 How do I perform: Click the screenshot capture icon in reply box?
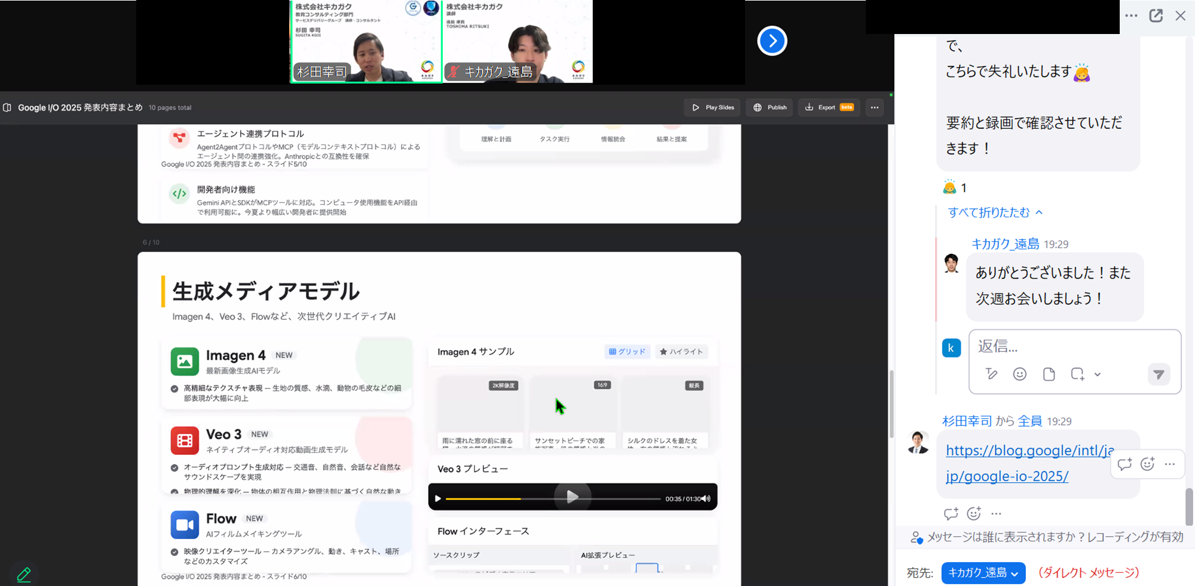(1077, 374)
